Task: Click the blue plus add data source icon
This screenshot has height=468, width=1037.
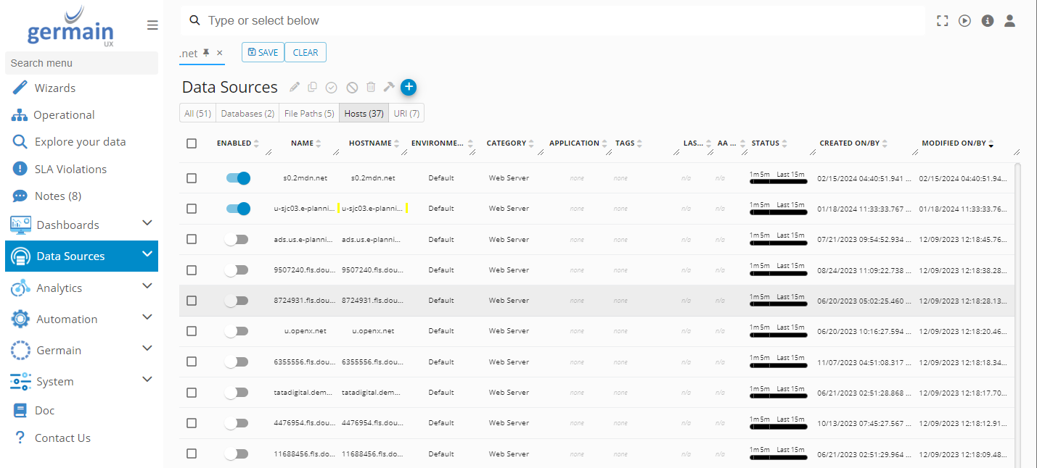Action: [x=409, y=87]
